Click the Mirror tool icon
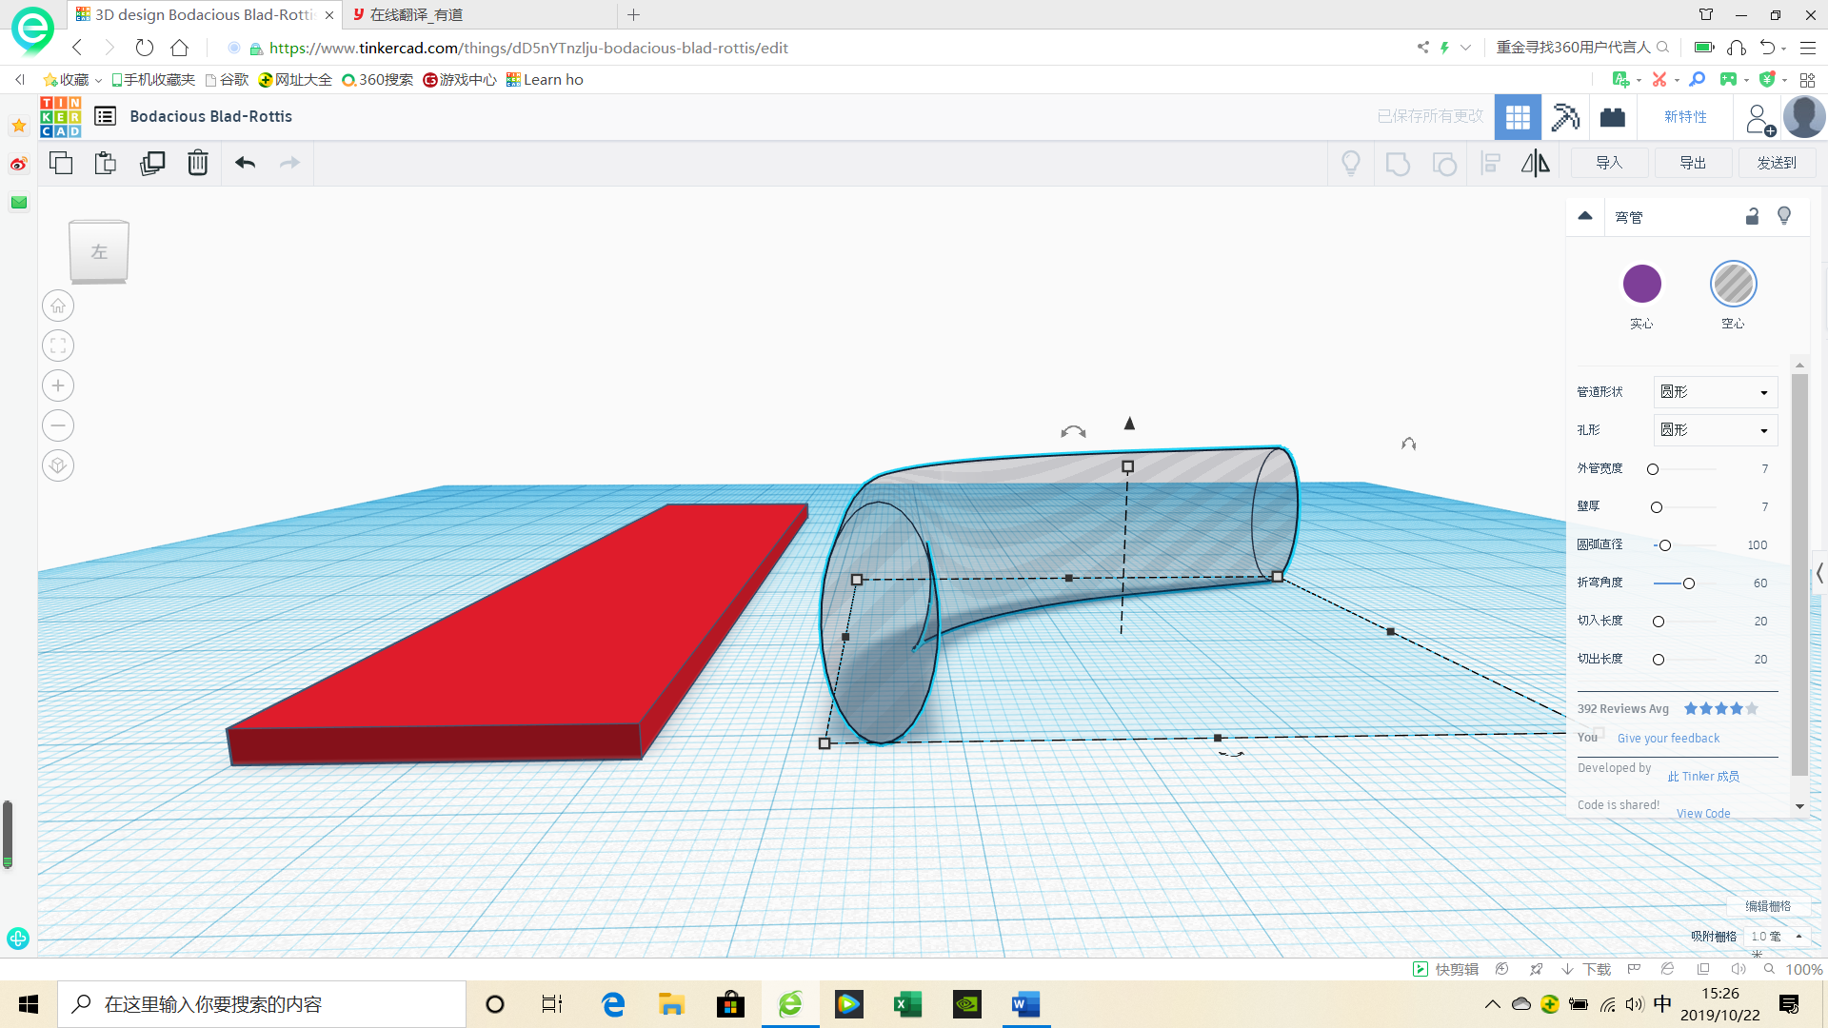Image resolution: width=1828 pixels, height=1028 pixels. (1535, 164)
